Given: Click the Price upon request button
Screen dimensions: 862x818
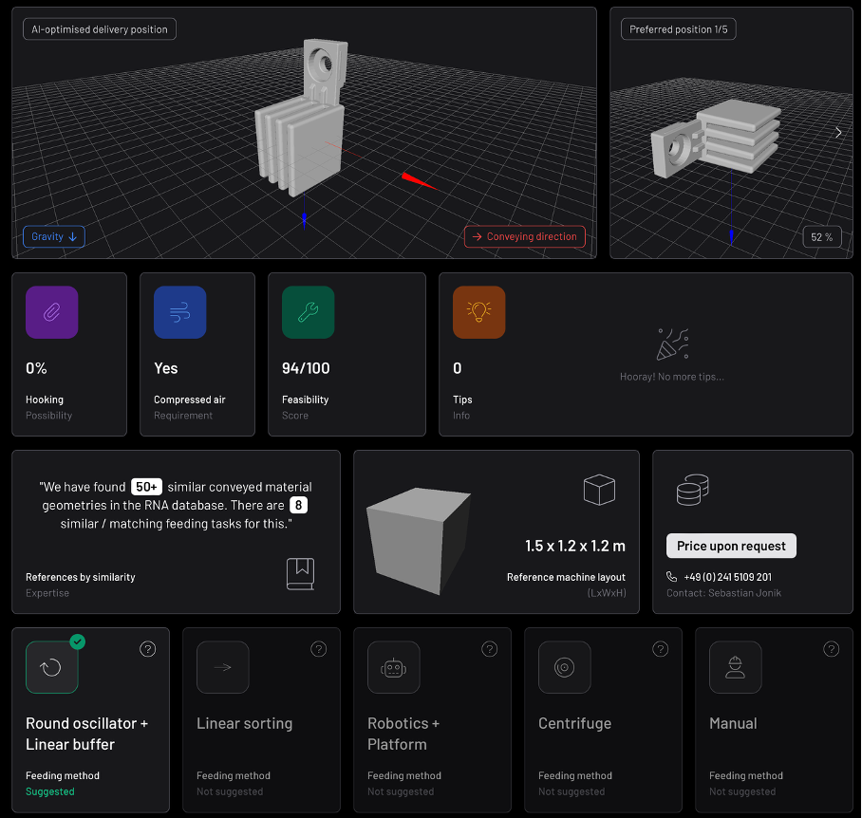Looking at the screenshot, I should 731,546.
